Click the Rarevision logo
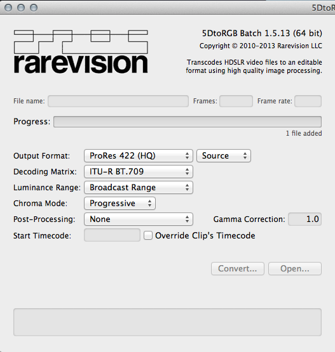 81,51
